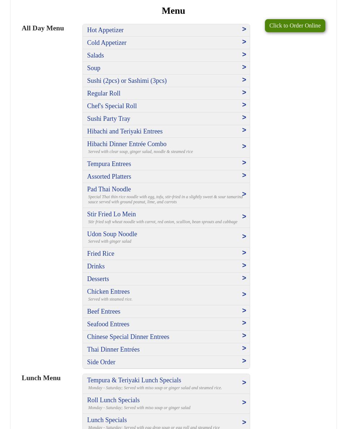Click arrow icon for Hibachi Dinner Entrée Combo

point(244,146)
